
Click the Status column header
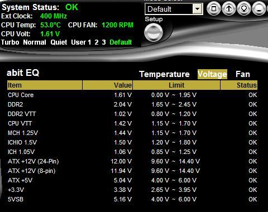click(x=239, y=85)
